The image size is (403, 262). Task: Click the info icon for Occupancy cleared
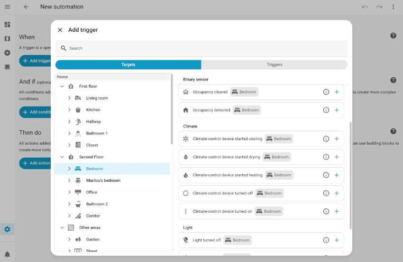pos(326,92)
